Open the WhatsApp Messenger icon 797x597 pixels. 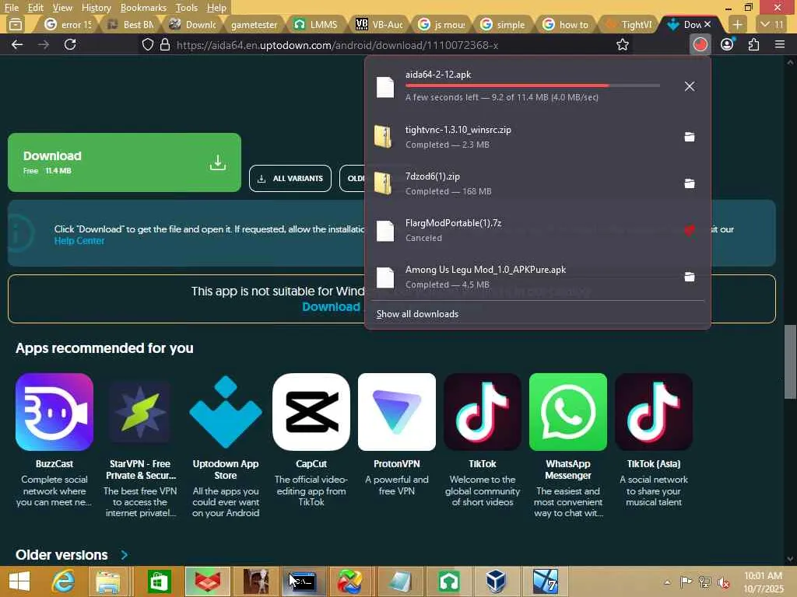click(x=567, y=412)
